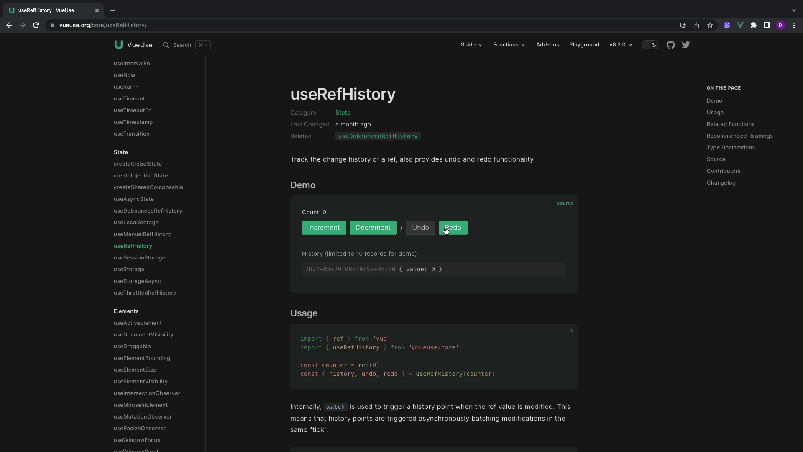803x452 pixels.
Task: Click the demo source link
Action: [x=565, y=203]
